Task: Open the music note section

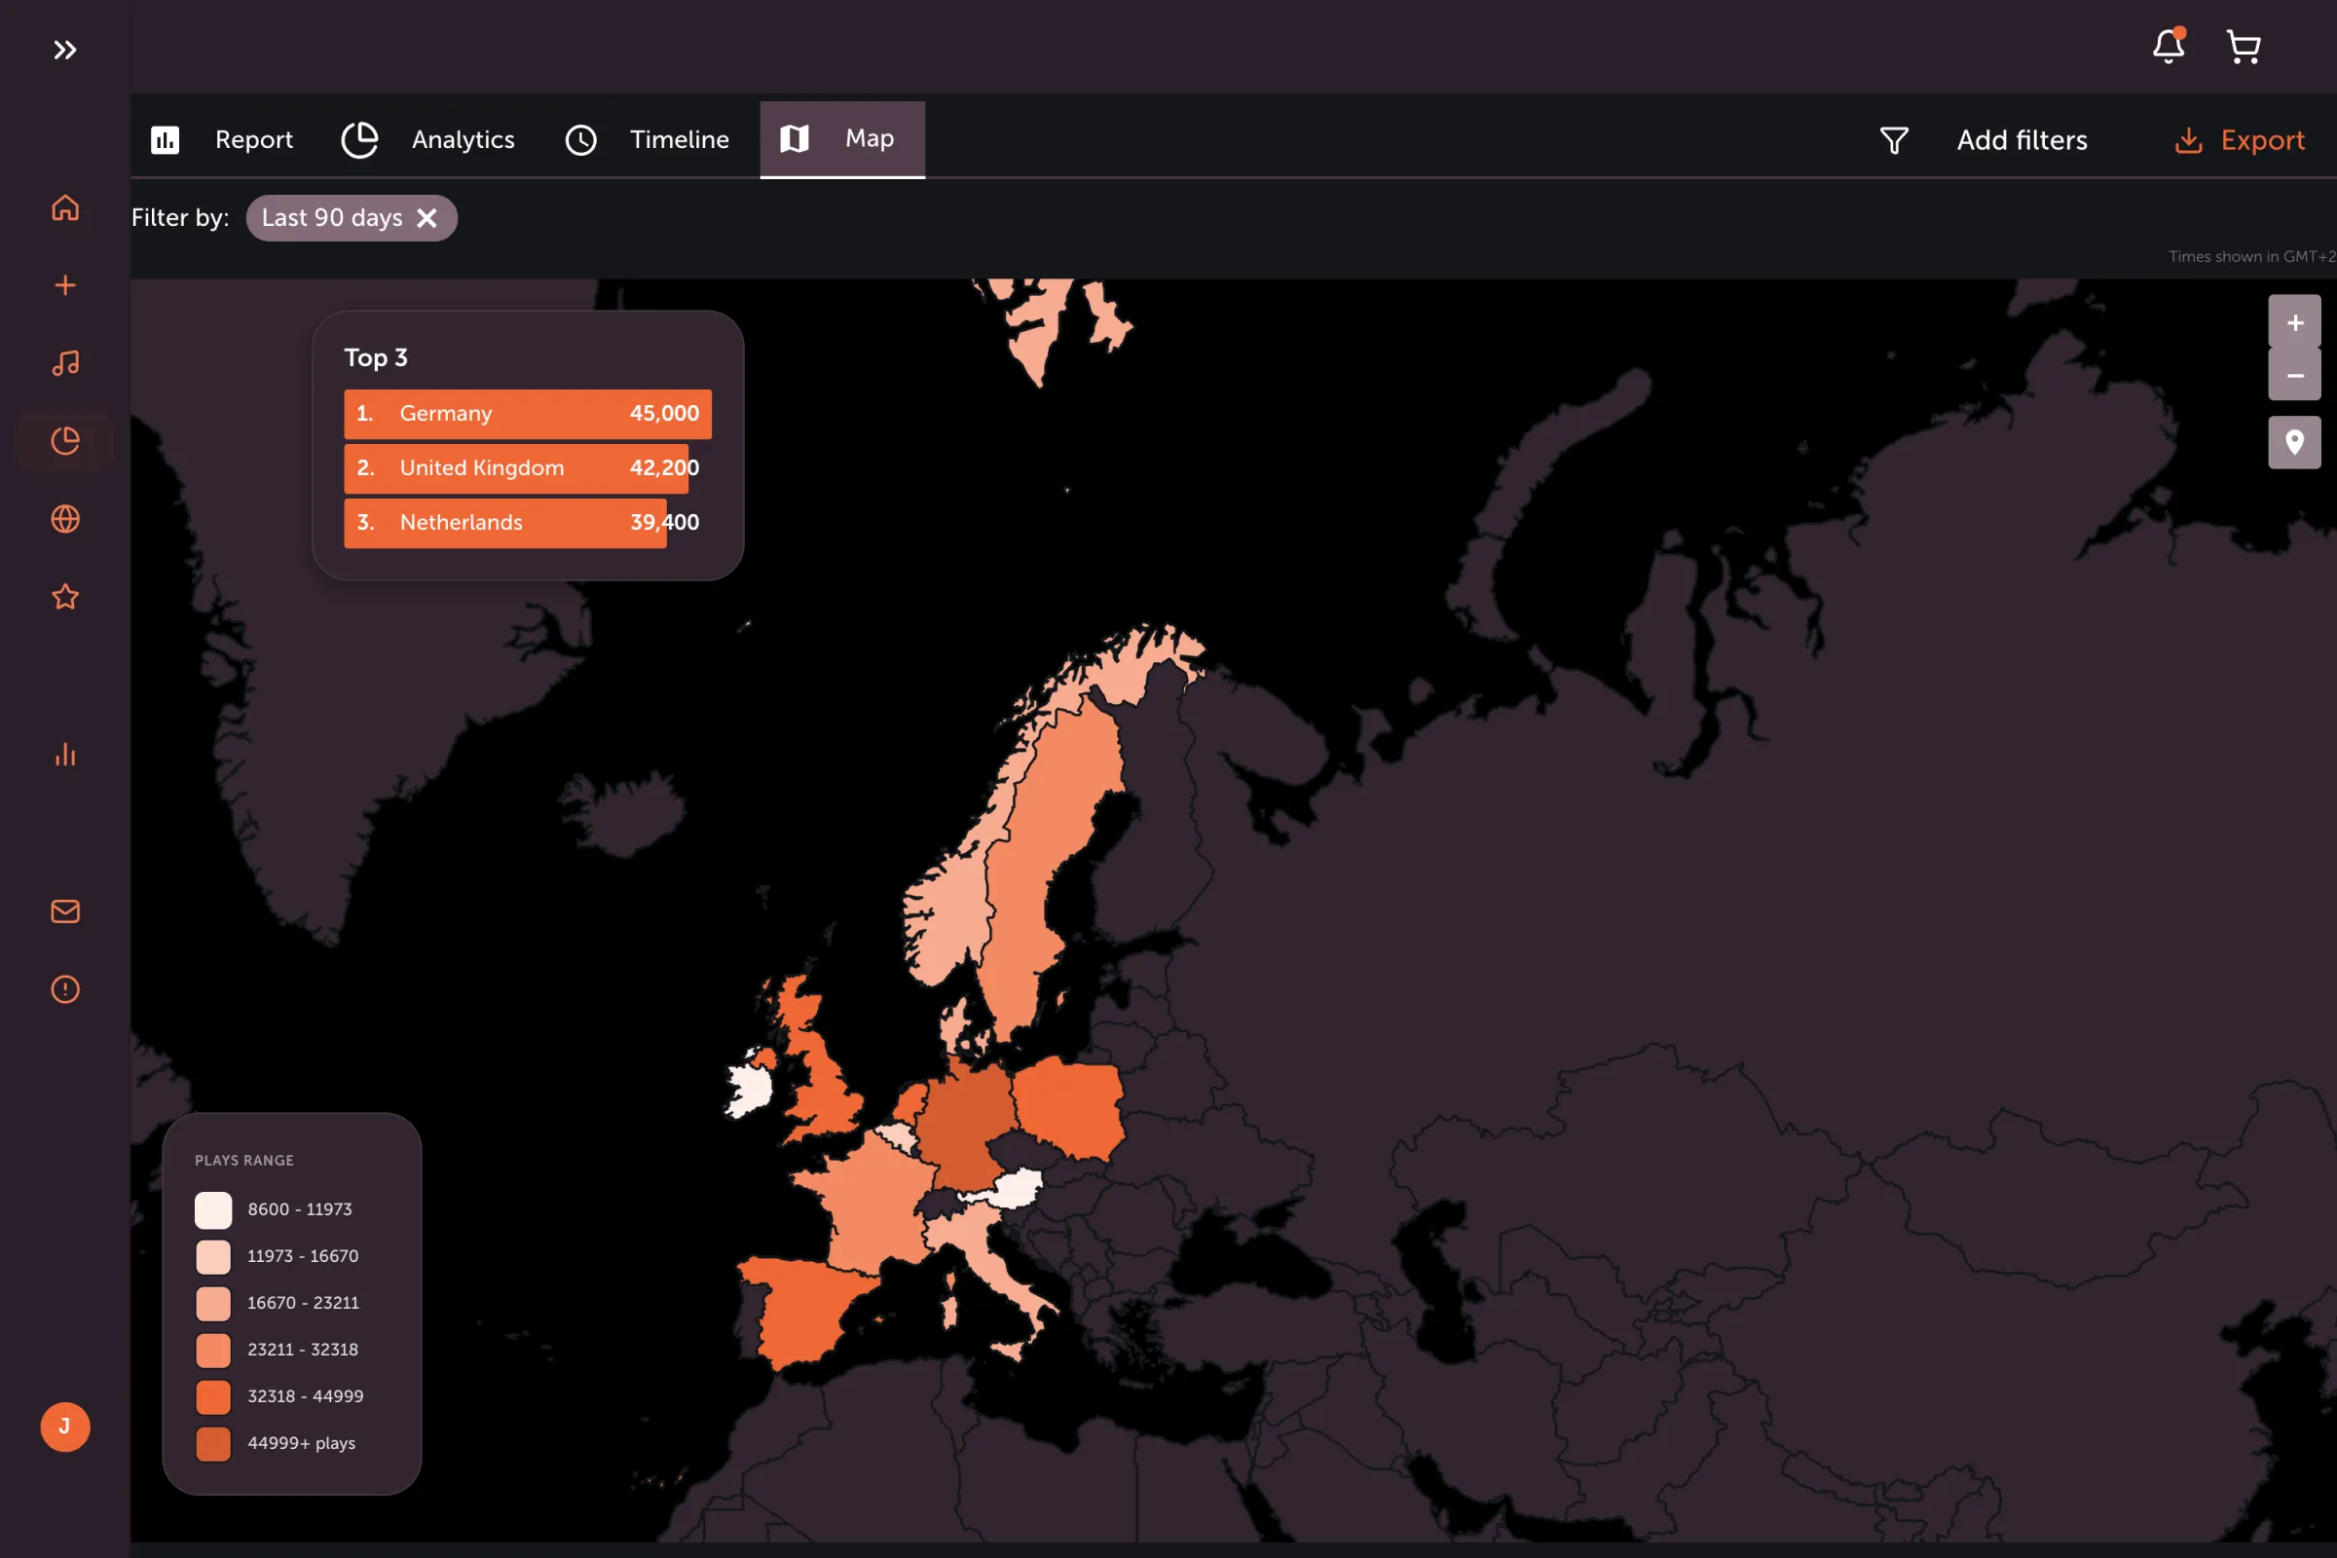Action: point(64,362)
